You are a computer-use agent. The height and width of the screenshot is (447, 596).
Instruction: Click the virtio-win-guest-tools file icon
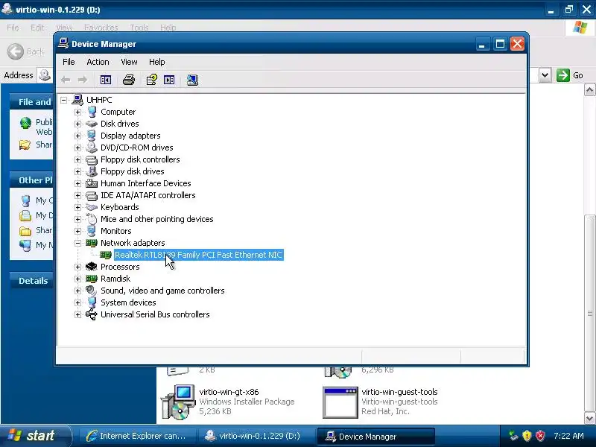[340, 402]
